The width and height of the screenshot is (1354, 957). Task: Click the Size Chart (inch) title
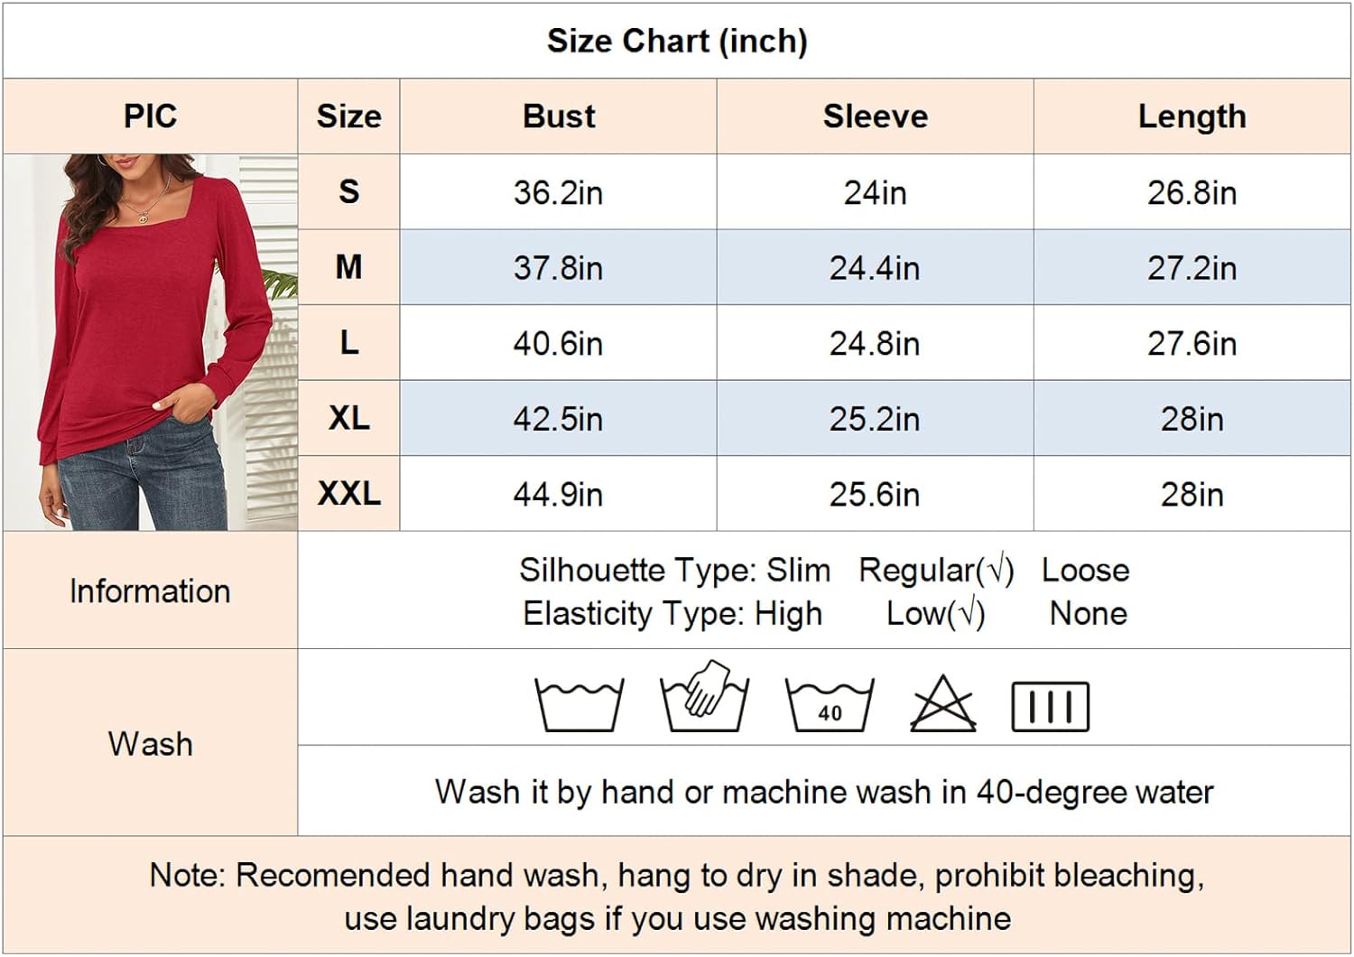coord(677,42)
